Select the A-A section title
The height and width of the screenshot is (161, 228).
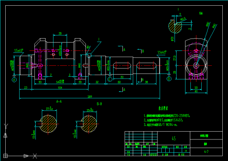pyautogui.click(x=59, y=101)
